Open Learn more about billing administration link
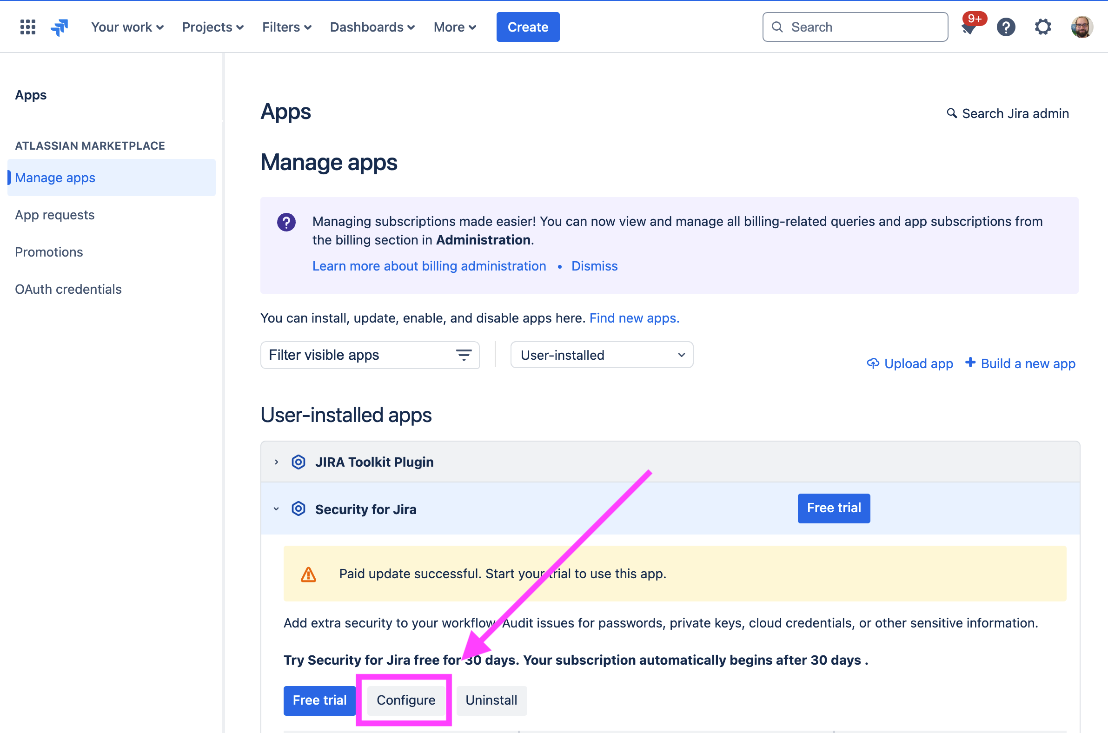The image size is (1108, 733). coord(429,266)
